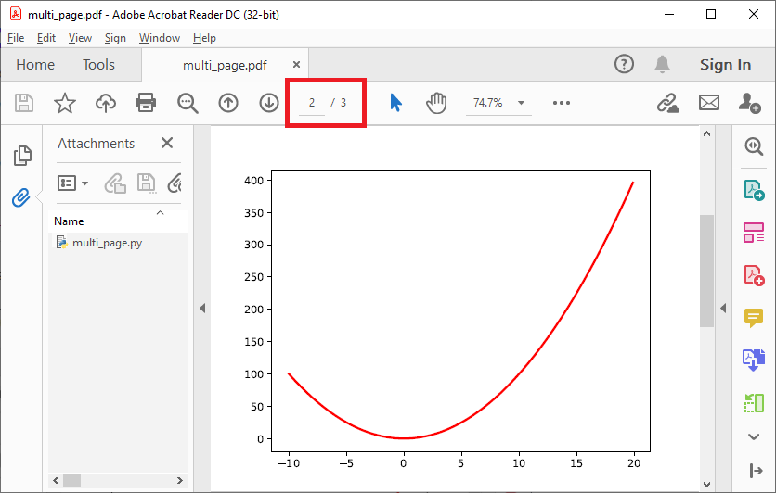Open the notifications bell
The height and width of the screenshot is (493, 776).
(662, 64)
